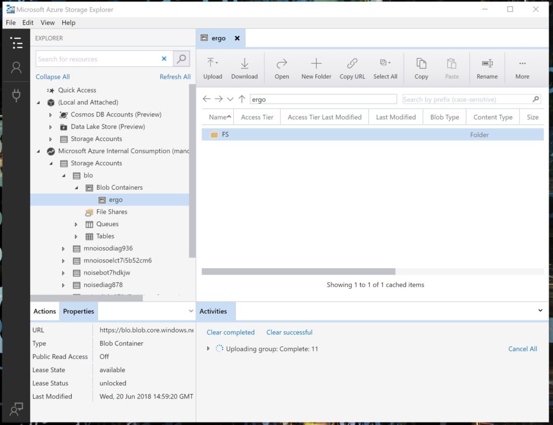Select Quick Access in tree
The height and width of the screenshot is (425, 553).
pos(77,90)
